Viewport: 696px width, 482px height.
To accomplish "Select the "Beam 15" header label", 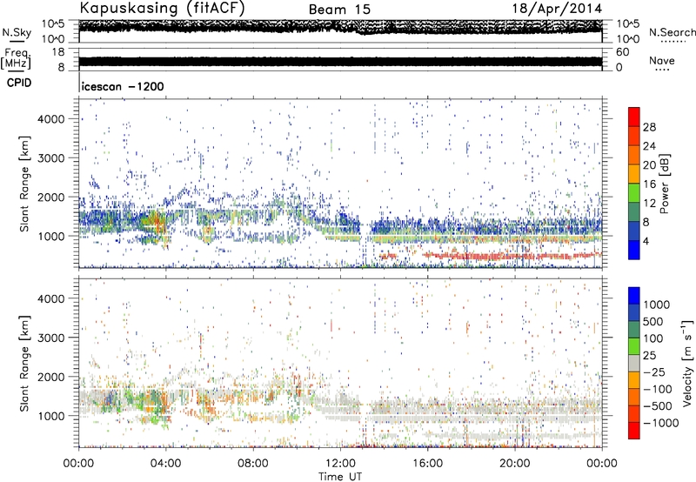I will [339, 10].
